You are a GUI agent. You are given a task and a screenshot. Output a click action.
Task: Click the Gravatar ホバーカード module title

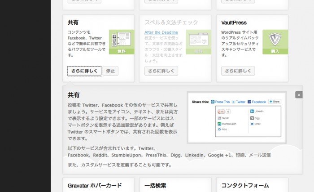click(94, 185)
